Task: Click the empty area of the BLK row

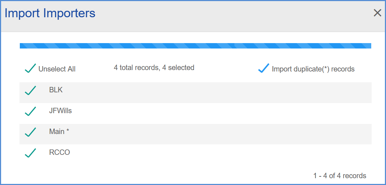Action: [217, 93]
